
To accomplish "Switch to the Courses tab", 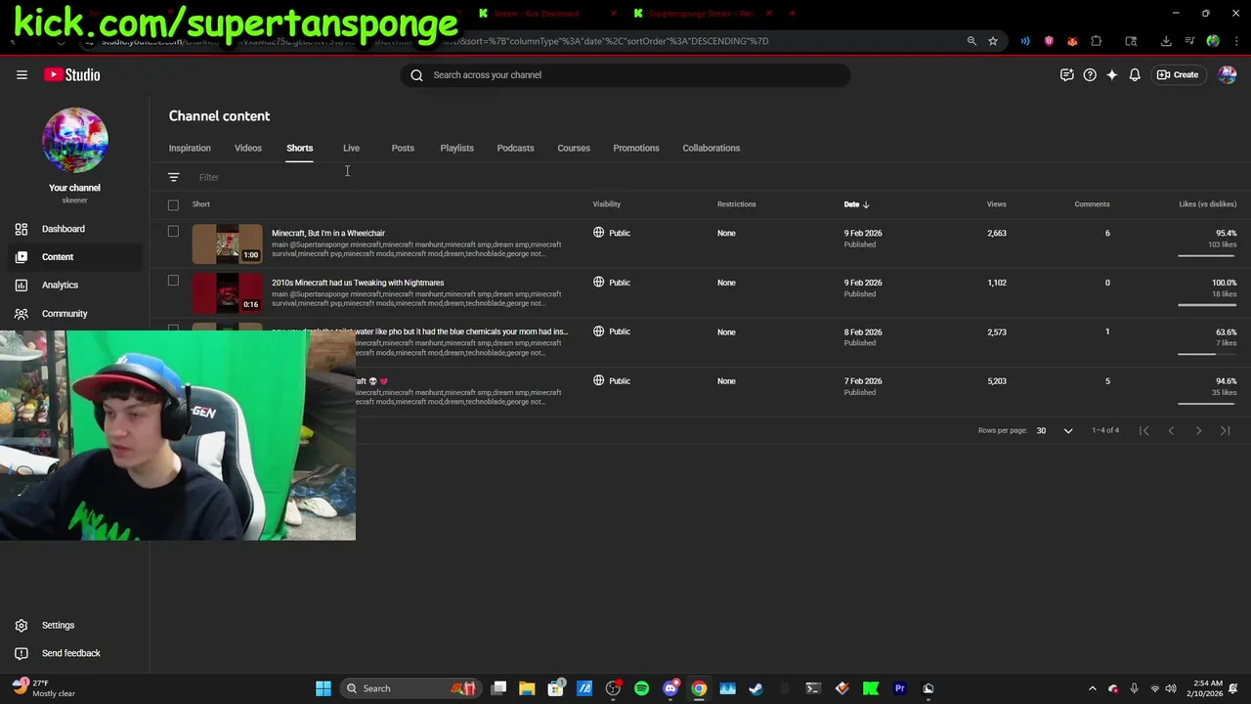I will (x=574, y=148).
